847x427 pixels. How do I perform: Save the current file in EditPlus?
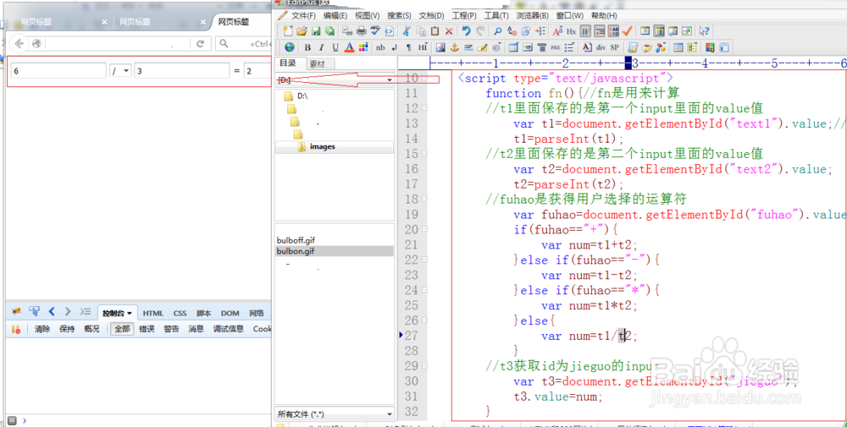315,30
